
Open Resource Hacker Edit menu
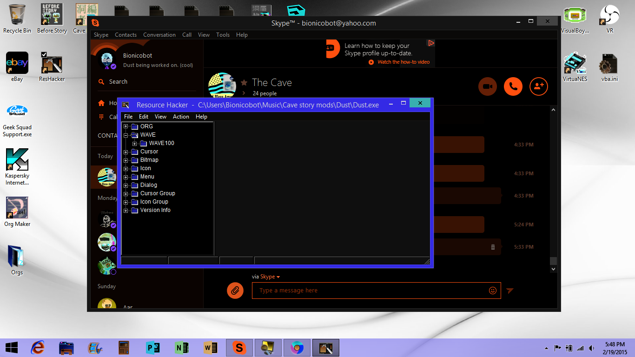[144, 117]
